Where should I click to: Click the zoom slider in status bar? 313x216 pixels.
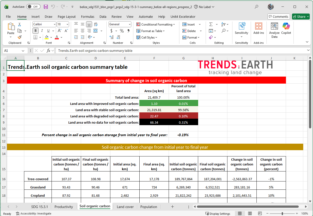coord(282,213)
